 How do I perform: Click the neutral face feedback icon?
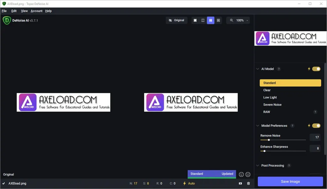[248, 174]
